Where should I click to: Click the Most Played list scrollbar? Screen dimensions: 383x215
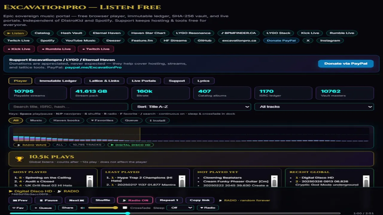pos(90,181)
